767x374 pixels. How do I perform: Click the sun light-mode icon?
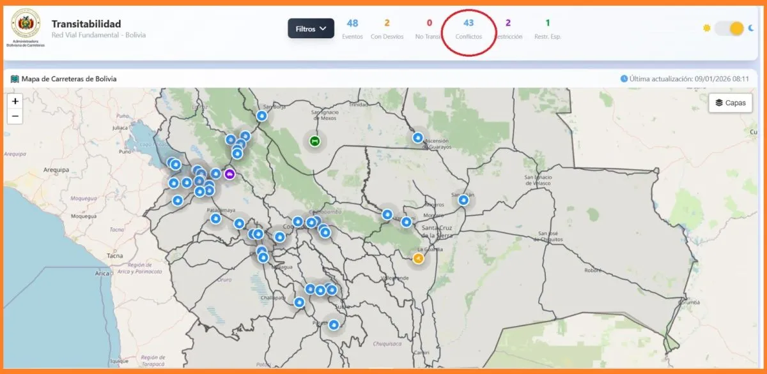pyautogui.click(x=707, y=28)
